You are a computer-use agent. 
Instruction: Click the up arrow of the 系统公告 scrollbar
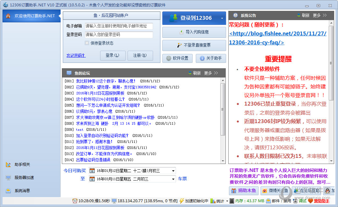331,23
